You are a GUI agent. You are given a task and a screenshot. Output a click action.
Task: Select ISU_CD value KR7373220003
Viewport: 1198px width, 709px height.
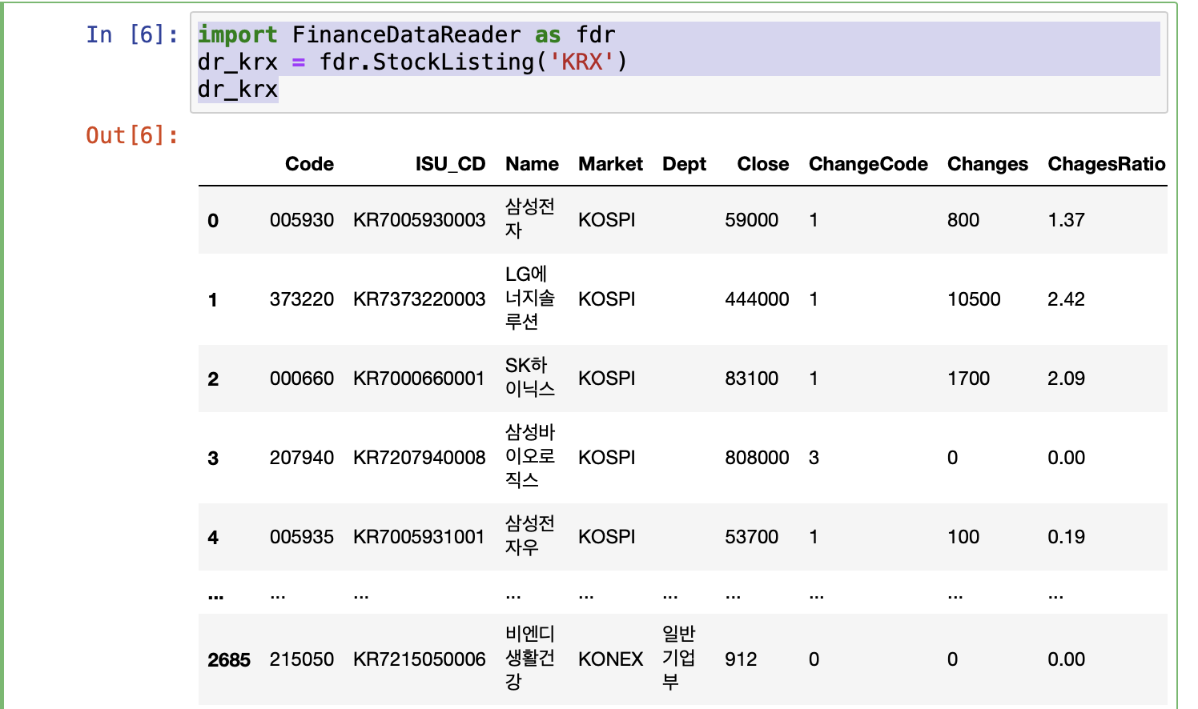(x=420, y=299)
